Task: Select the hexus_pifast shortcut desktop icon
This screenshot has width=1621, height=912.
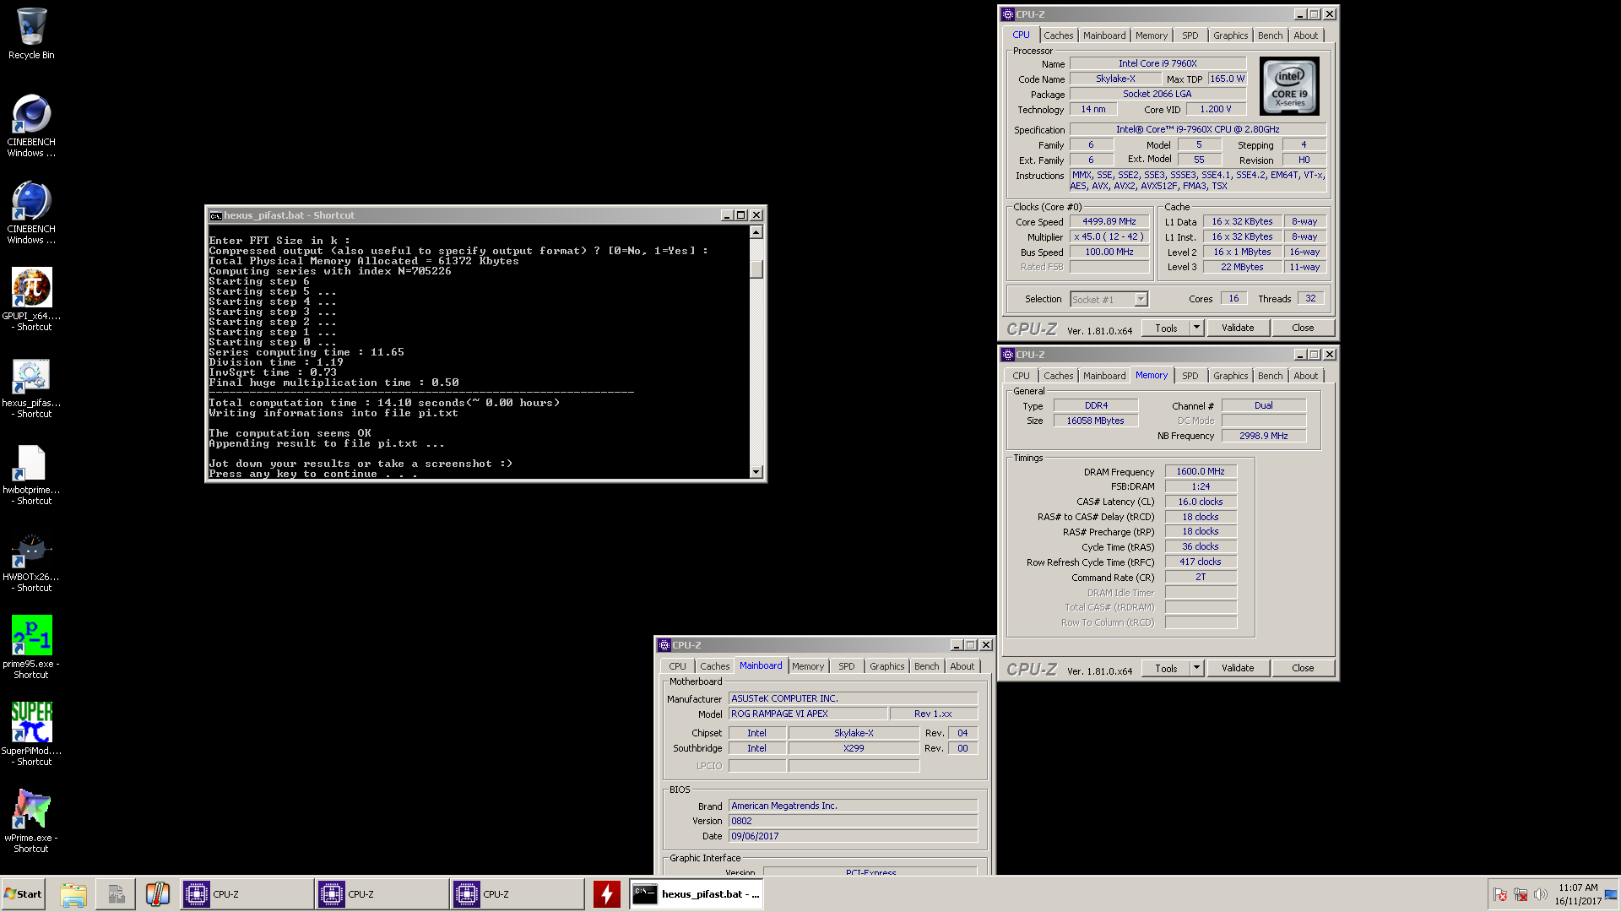Action: [31, 386]
